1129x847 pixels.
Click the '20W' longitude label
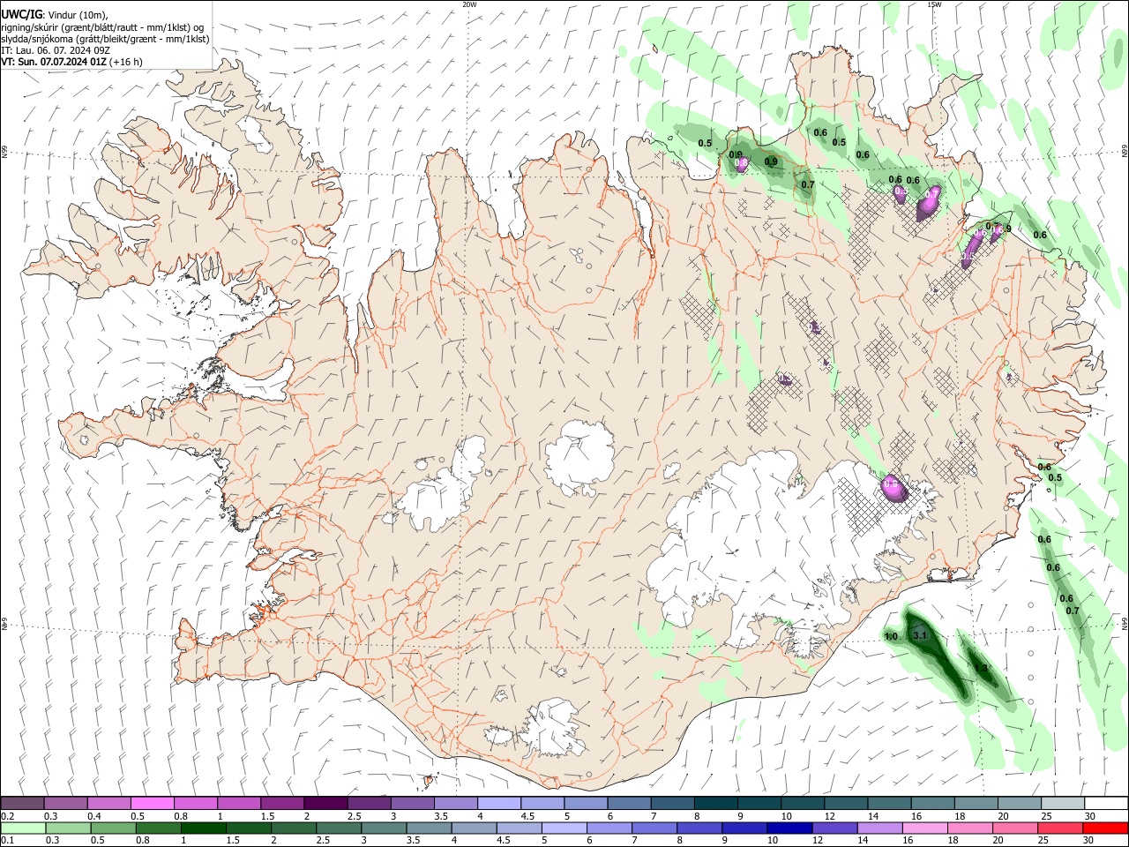(469, 4)
